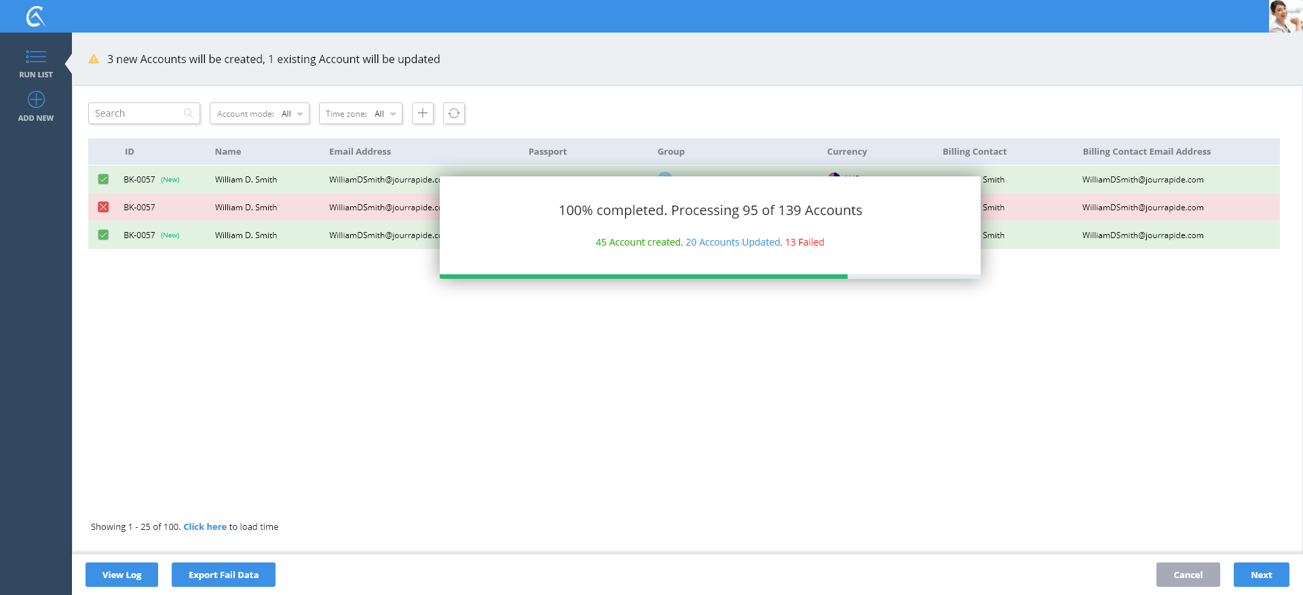1303x595 pixels.
Task: Open the Run List sidebar item
Action: pos(36,64)
